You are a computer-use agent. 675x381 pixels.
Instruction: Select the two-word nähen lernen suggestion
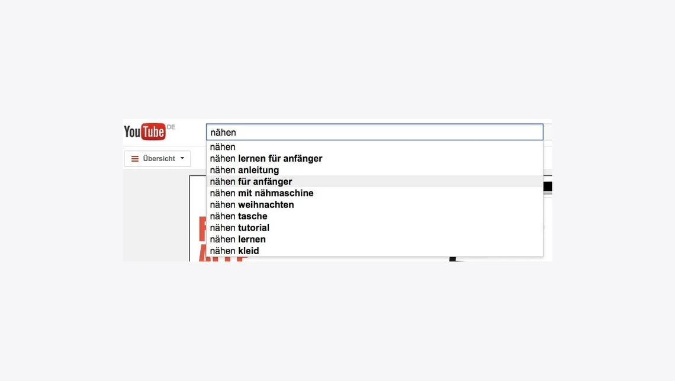237,239
